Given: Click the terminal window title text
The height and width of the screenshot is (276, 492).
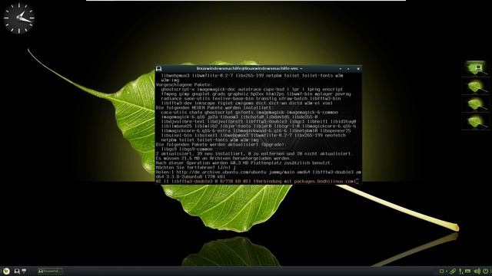Looking at the screenshot, I should (x=249, y=68).
